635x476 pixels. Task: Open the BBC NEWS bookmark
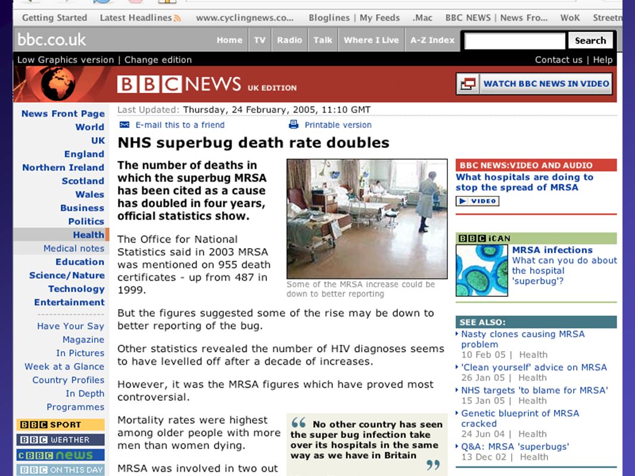496,18
